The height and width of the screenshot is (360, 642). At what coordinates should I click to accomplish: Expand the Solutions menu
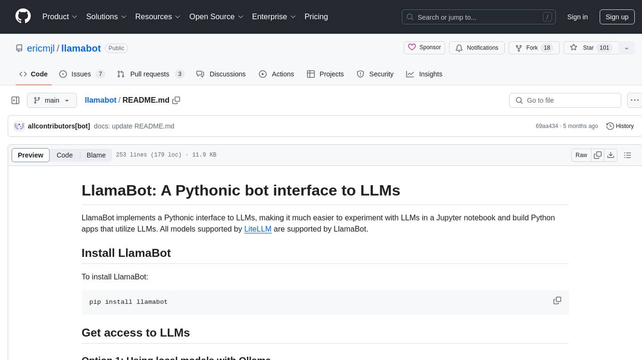pos(106,16)
